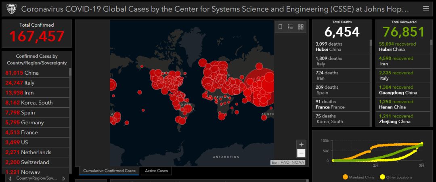Go to next country list panel
436x182 pixels.
coord(63,178)
